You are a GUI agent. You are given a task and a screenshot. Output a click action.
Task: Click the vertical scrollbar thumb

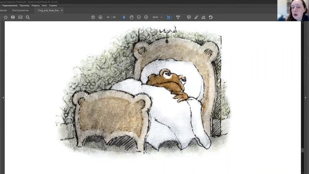point(303,150)
